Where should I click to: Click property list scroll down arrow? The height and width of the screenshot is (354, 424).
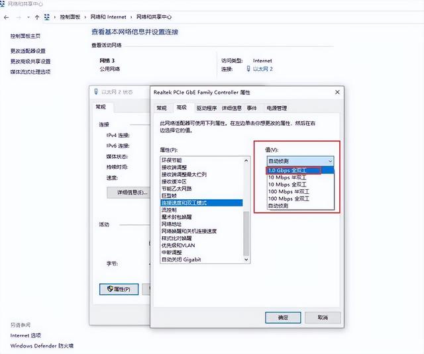tap(246, 259)
